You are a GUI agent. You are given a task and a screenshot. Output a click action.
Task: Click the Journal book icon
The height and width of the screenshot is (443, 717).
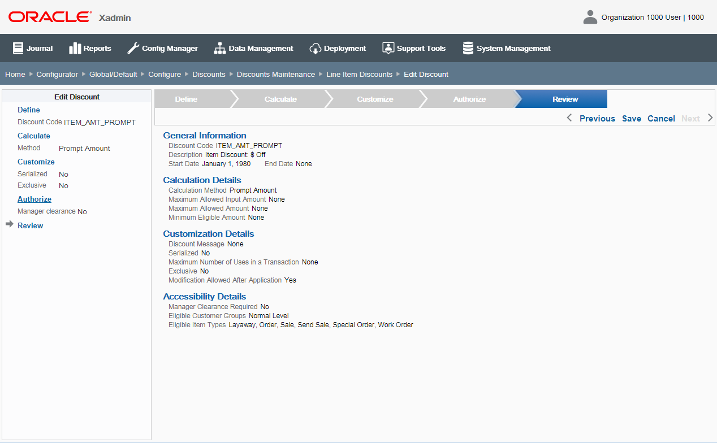pos(18,48)
